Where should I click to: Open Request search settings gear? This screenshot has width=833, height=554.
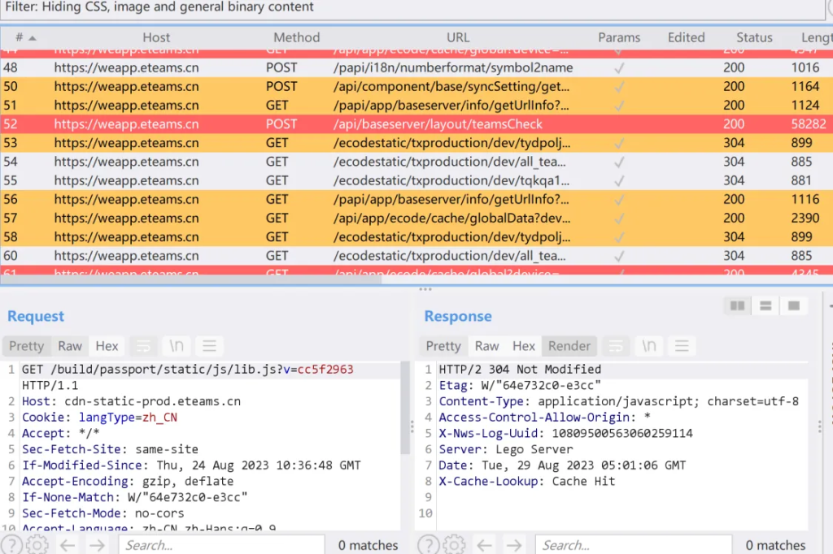point(37,544)
